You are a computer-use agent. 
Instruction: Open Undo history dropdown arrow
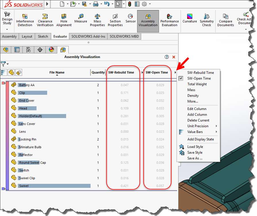[x=112, y=4]
